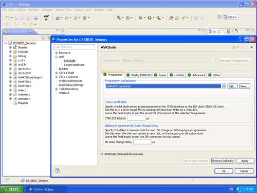The width and height of the screenshot is (257, 193).
Task: Click the Windows start button
Action: click(x=12, y=189)
